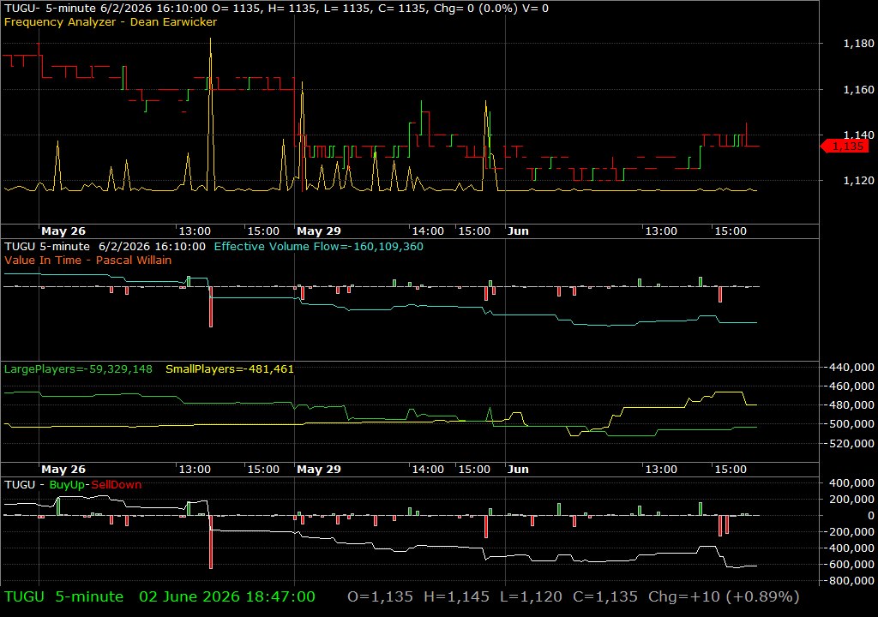Click the red 1,135 price marker
This screenshot has height=617, width=878.
pos(845,147)
